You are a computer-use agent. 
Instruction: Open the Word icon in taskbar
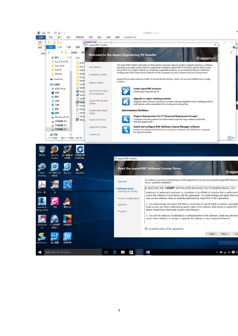point(148,252)
